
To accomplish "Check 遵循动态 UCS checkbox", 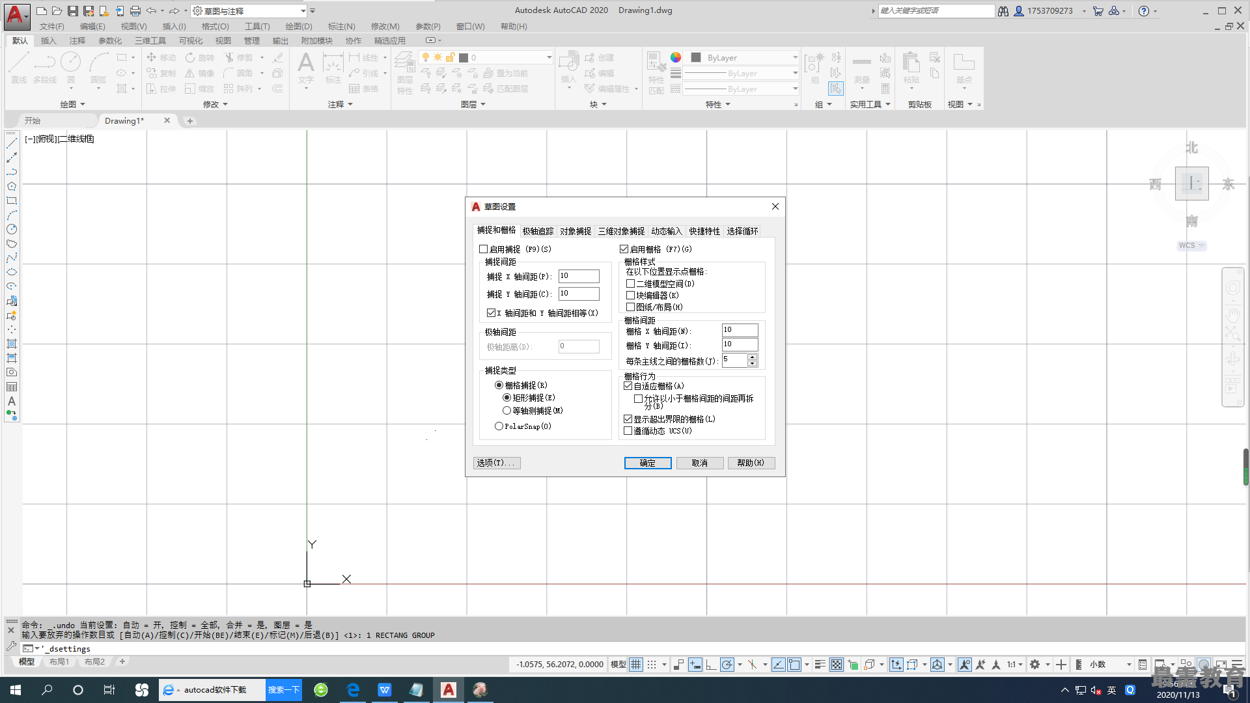I will pyautogui.click(x=628, y=431).
